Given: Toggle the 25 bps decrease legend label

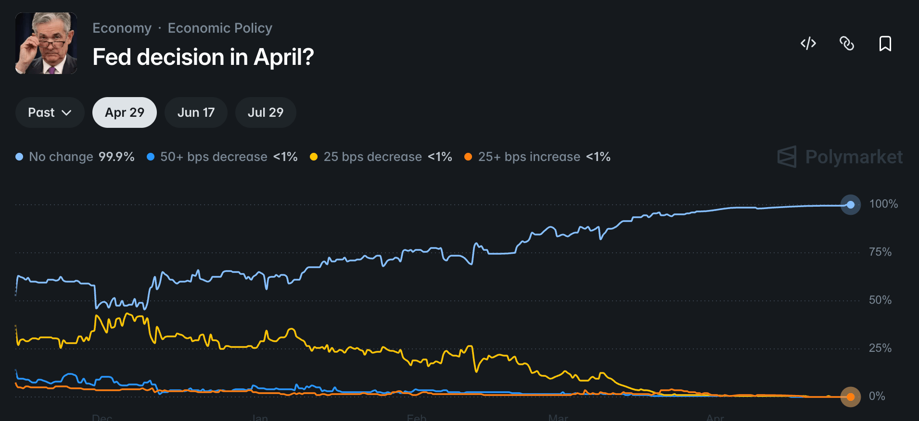Looking at the screenshot, I should click(372, 157).
